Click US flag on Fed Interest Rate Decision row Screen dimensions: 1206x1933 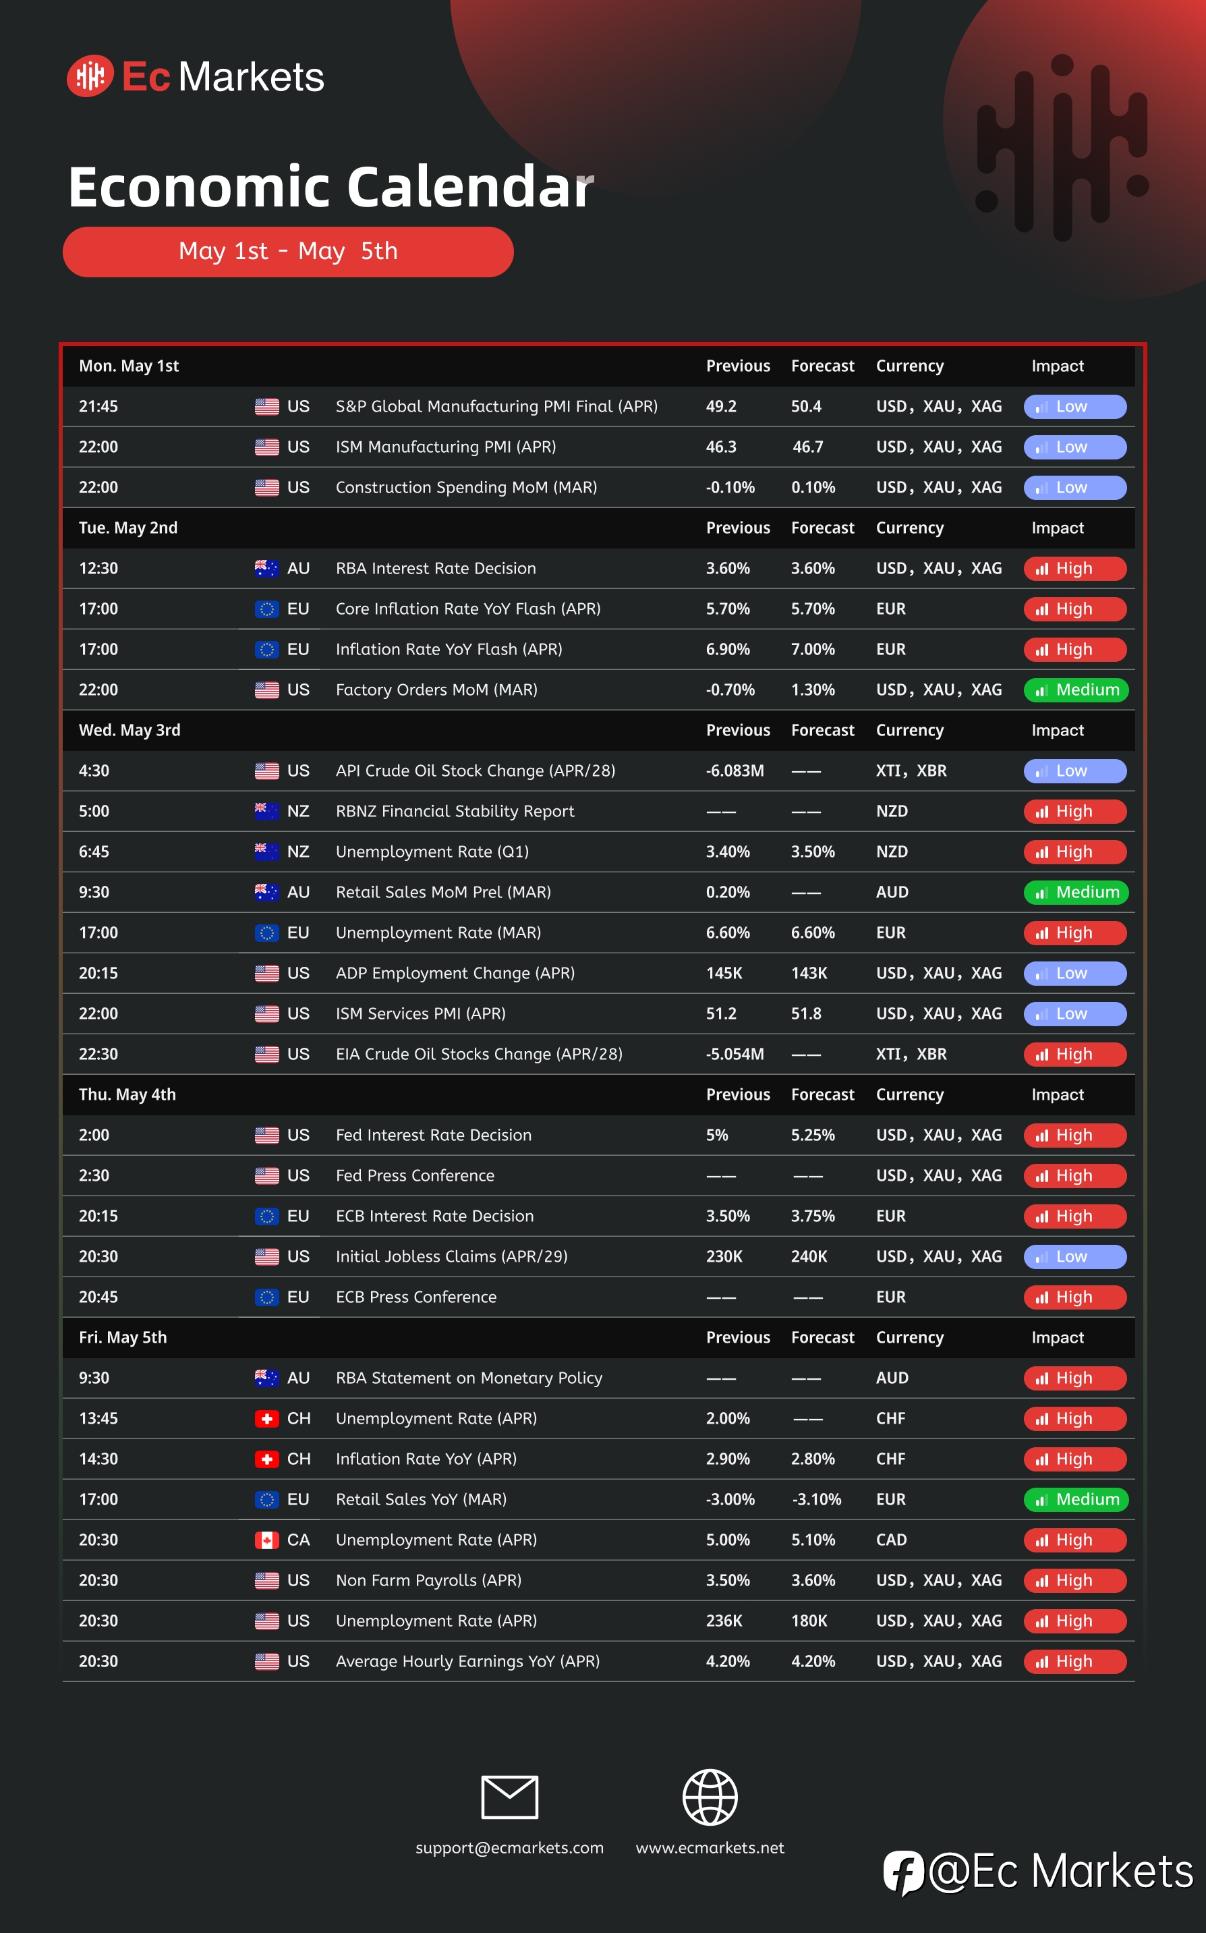pyautogui.click(x=266, y=1134)
